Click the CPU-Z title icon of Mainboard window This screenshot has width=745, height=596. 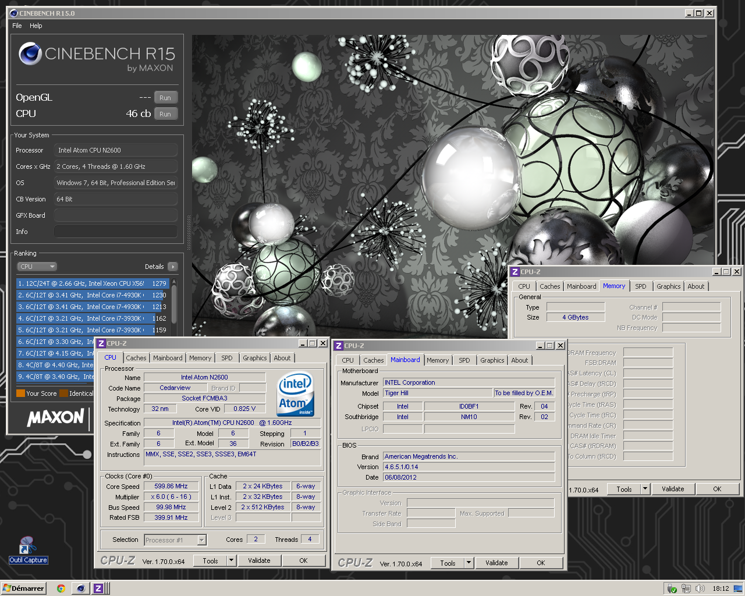[339, 346]
